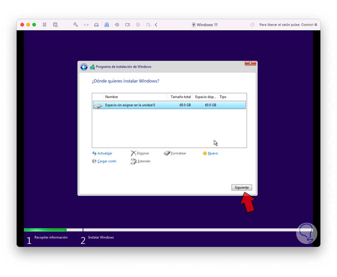Collapse toolbar with left chevron
Screen dimensions: 337x277
pyautogui.click(x=156, y=25)
